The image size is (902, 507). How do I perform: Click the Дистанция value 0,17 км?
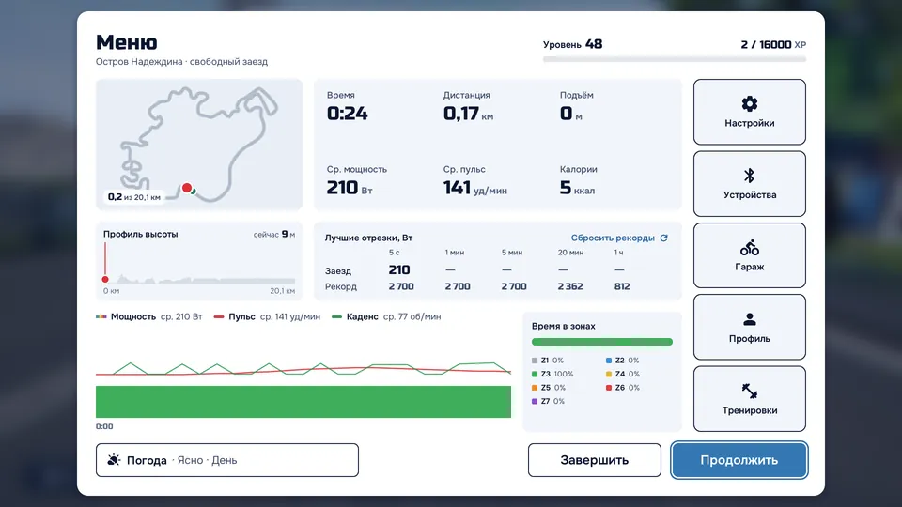[x=468, y=114]
